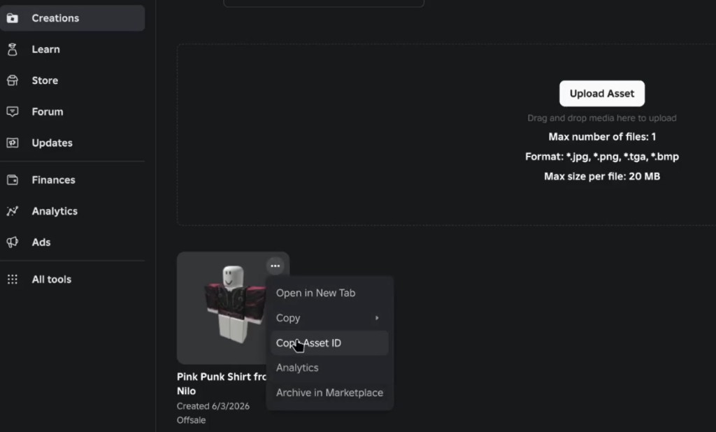This screenshot has height=432, width=716.
Task: Click the Created 6/3/2026 text
Action: pyautogui.click(x=213, y=406)
